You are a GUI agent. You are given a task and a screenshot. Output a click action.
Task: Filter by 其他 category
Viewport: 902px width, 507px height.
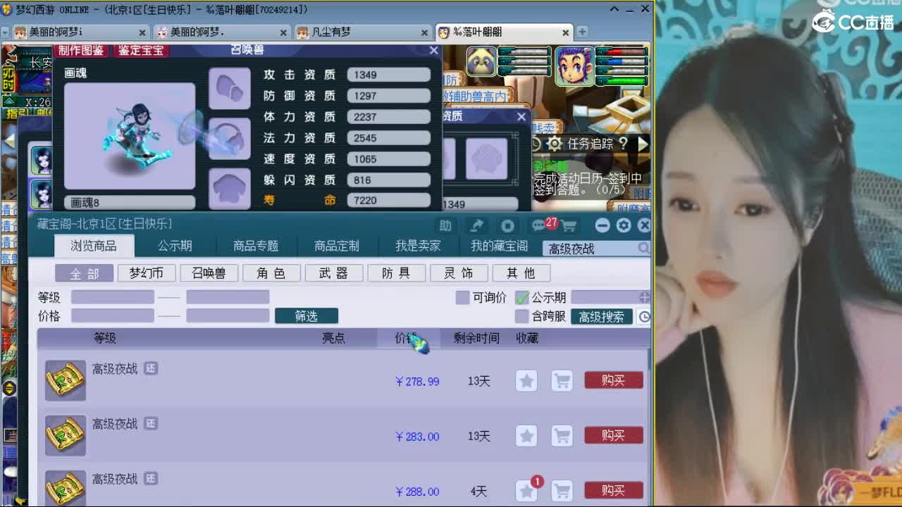pos(521,273)
